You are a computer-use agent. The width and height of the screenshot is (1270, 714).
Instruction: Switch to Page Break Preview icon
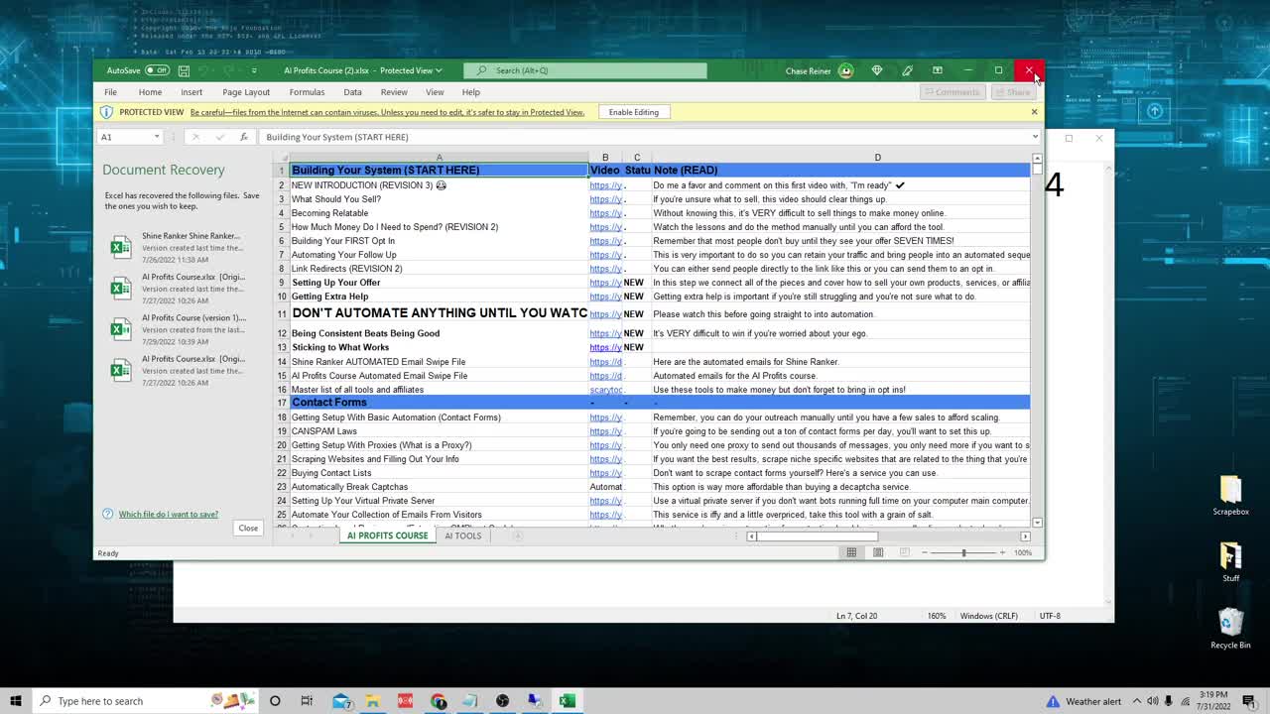click(x=904, y=552)
